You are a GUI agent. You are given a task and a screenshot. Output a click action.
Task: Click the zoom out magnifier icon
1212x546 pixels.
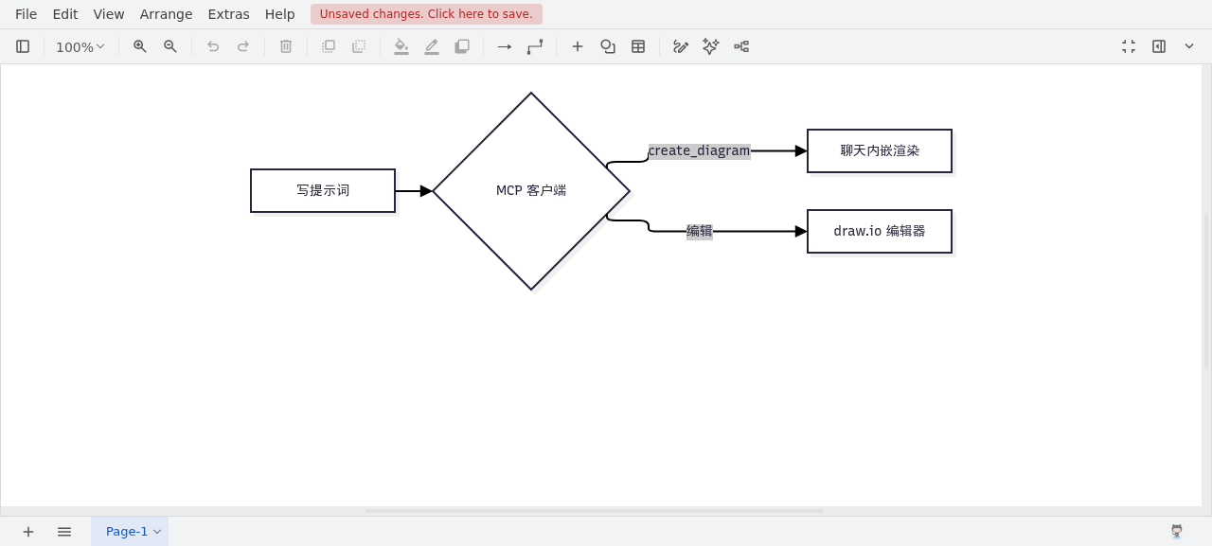[170, 46]
